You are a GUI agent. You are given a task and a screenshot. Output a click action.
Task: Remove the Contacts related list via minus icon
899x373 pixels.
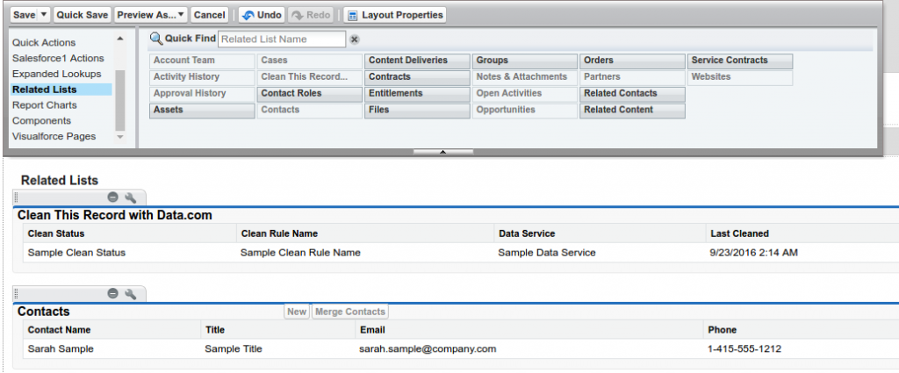click(x=112, y=294)
